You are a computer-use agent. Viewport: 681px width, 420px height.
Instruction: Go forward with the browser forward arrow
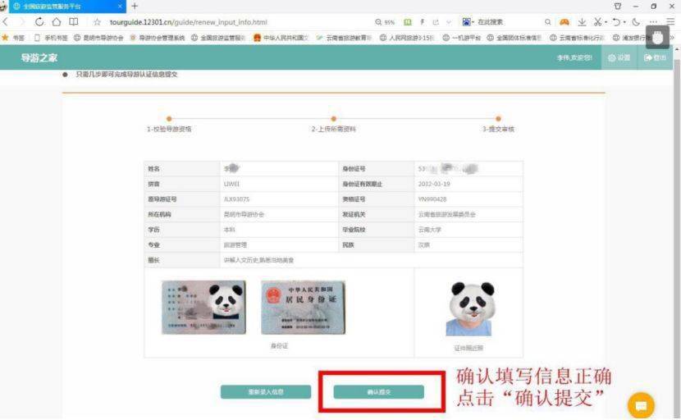pyautogui.click(x=22, y=21)
